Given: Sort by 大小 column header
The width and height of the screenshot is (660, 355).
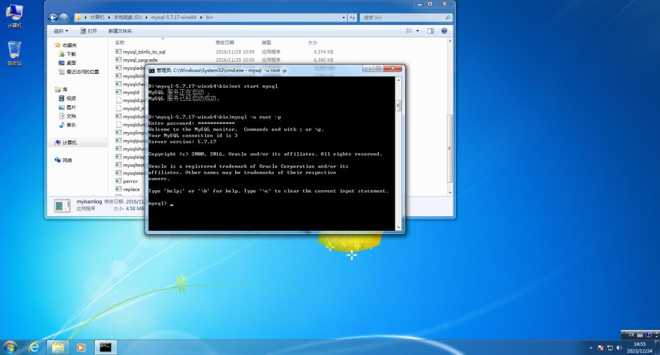Looking at the screenshot, I should click(312, 43).
